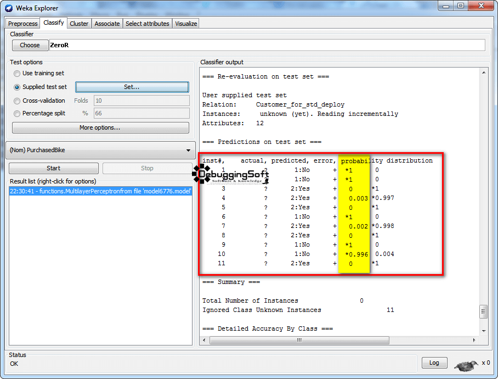Viewport: 498px width, 379px height.
Task: Switch to the Classify tab
Action: coord(53,23)
